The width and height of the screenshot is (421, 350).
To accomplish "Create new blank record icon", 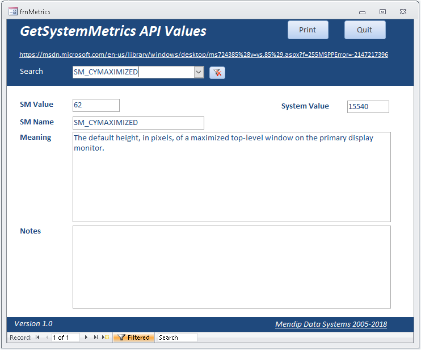I will click(x=106, y=338).
